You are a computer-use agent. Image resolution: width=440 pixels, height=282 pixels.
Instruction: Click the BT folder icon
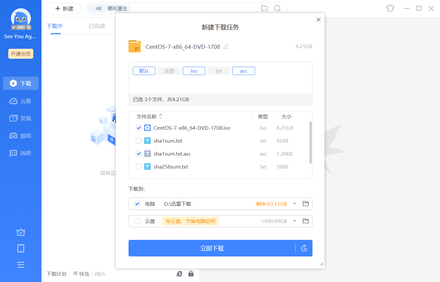pyautogui.click(x=135, y=46)
